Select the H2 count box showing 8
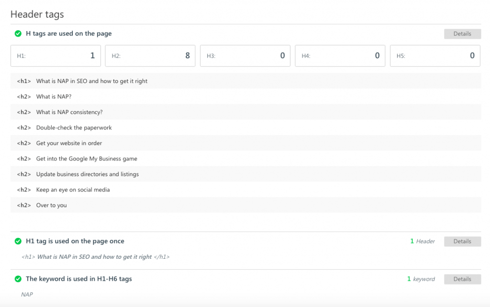 tap(150, 56)
